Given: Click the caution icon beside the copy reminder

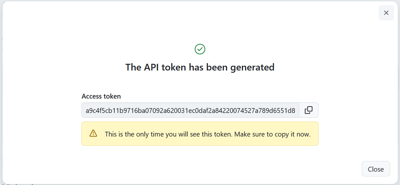Looking at the screenshot, I should tap(93, 134).
